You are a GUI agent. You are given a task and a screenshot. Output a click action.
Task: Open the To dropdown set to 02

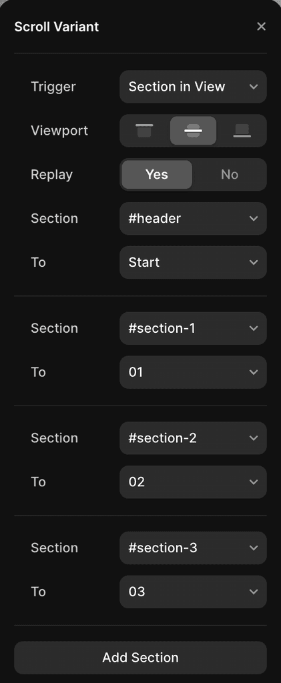click(193, 482)
